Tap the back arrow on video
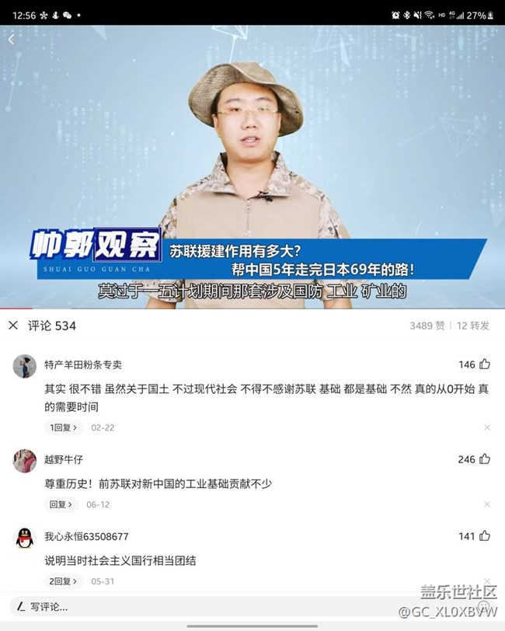Screen dimensions: 505x631 pyautogui.click(x=12, y=40)
